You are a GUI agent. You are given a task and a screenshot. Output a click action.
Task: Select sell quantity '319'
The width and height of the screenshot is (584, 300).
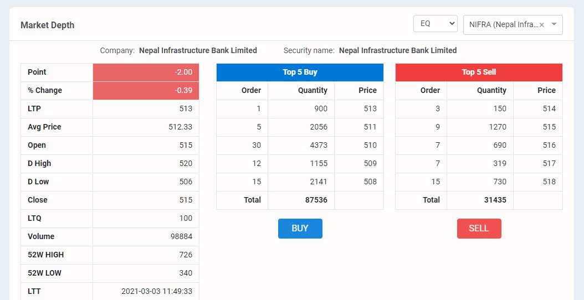tap(499, 163)
